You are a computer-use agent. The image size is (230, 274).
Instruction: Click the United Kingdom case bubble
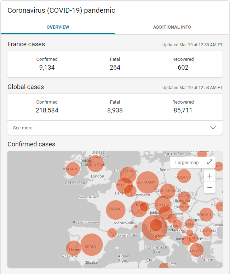click(x=95, y=163)
